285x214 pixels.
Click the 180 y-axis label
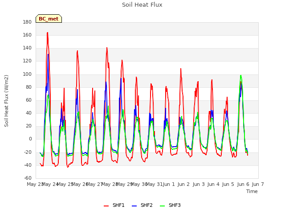click(x=27, y=22)
